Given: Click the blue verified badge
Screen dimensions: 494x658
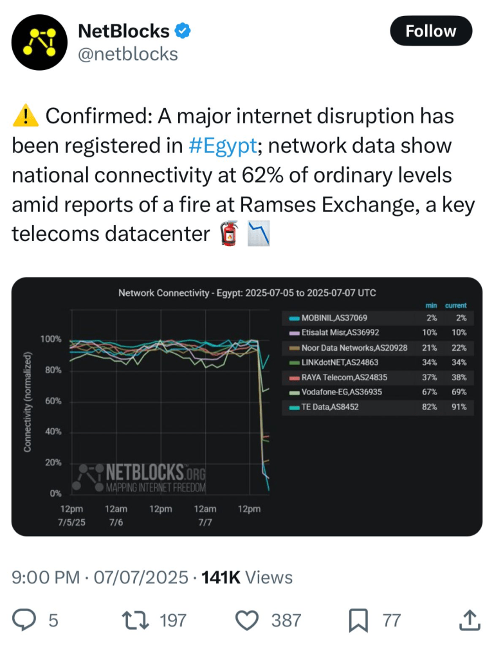Looking at the screenshot, I should [184, 30].
